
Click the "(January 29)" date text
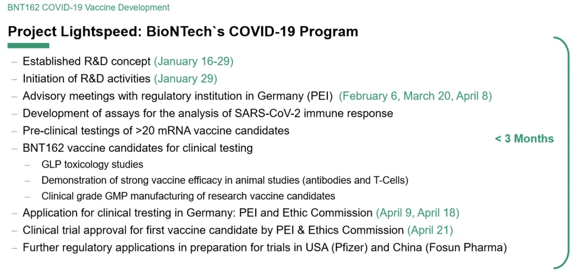[185, 79]
